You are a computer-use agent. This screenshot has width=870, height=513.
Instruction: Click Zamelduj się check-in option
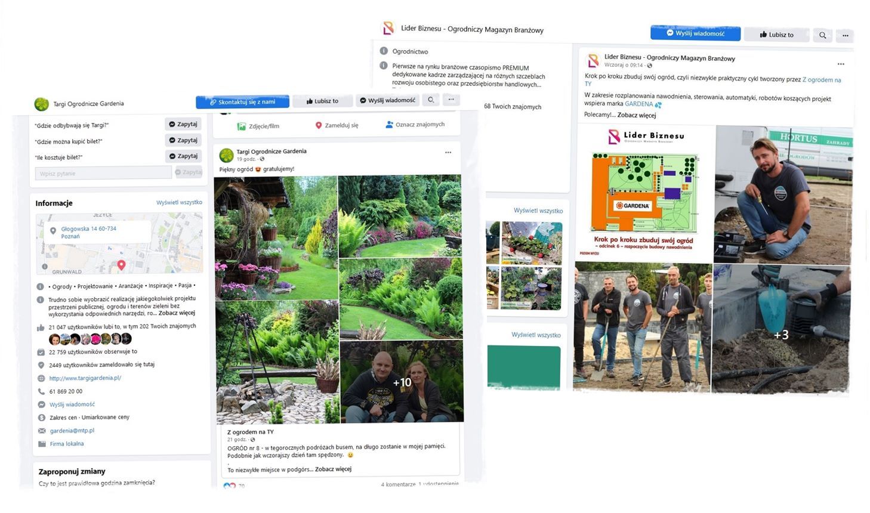337,125
